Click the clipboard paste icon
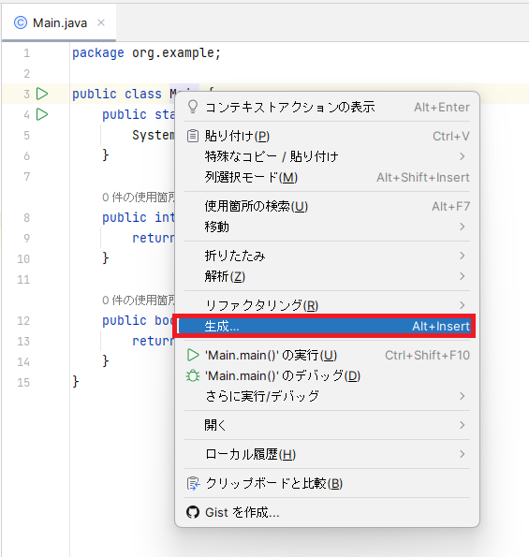 coord(193,136)
